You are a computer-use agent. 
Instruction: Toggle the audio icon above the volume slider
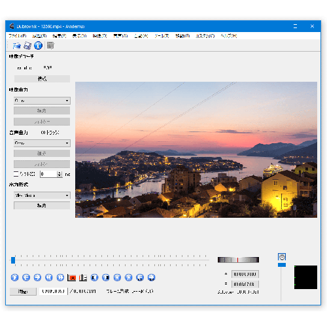(x=282, y=257)
